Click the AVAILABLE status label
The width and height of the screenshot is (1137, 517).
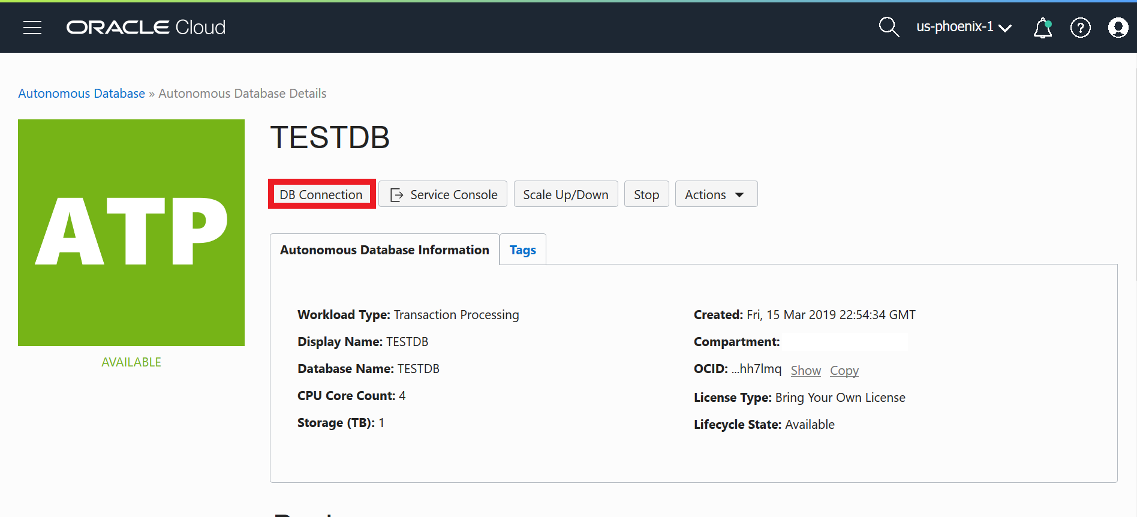coord(131,362)
